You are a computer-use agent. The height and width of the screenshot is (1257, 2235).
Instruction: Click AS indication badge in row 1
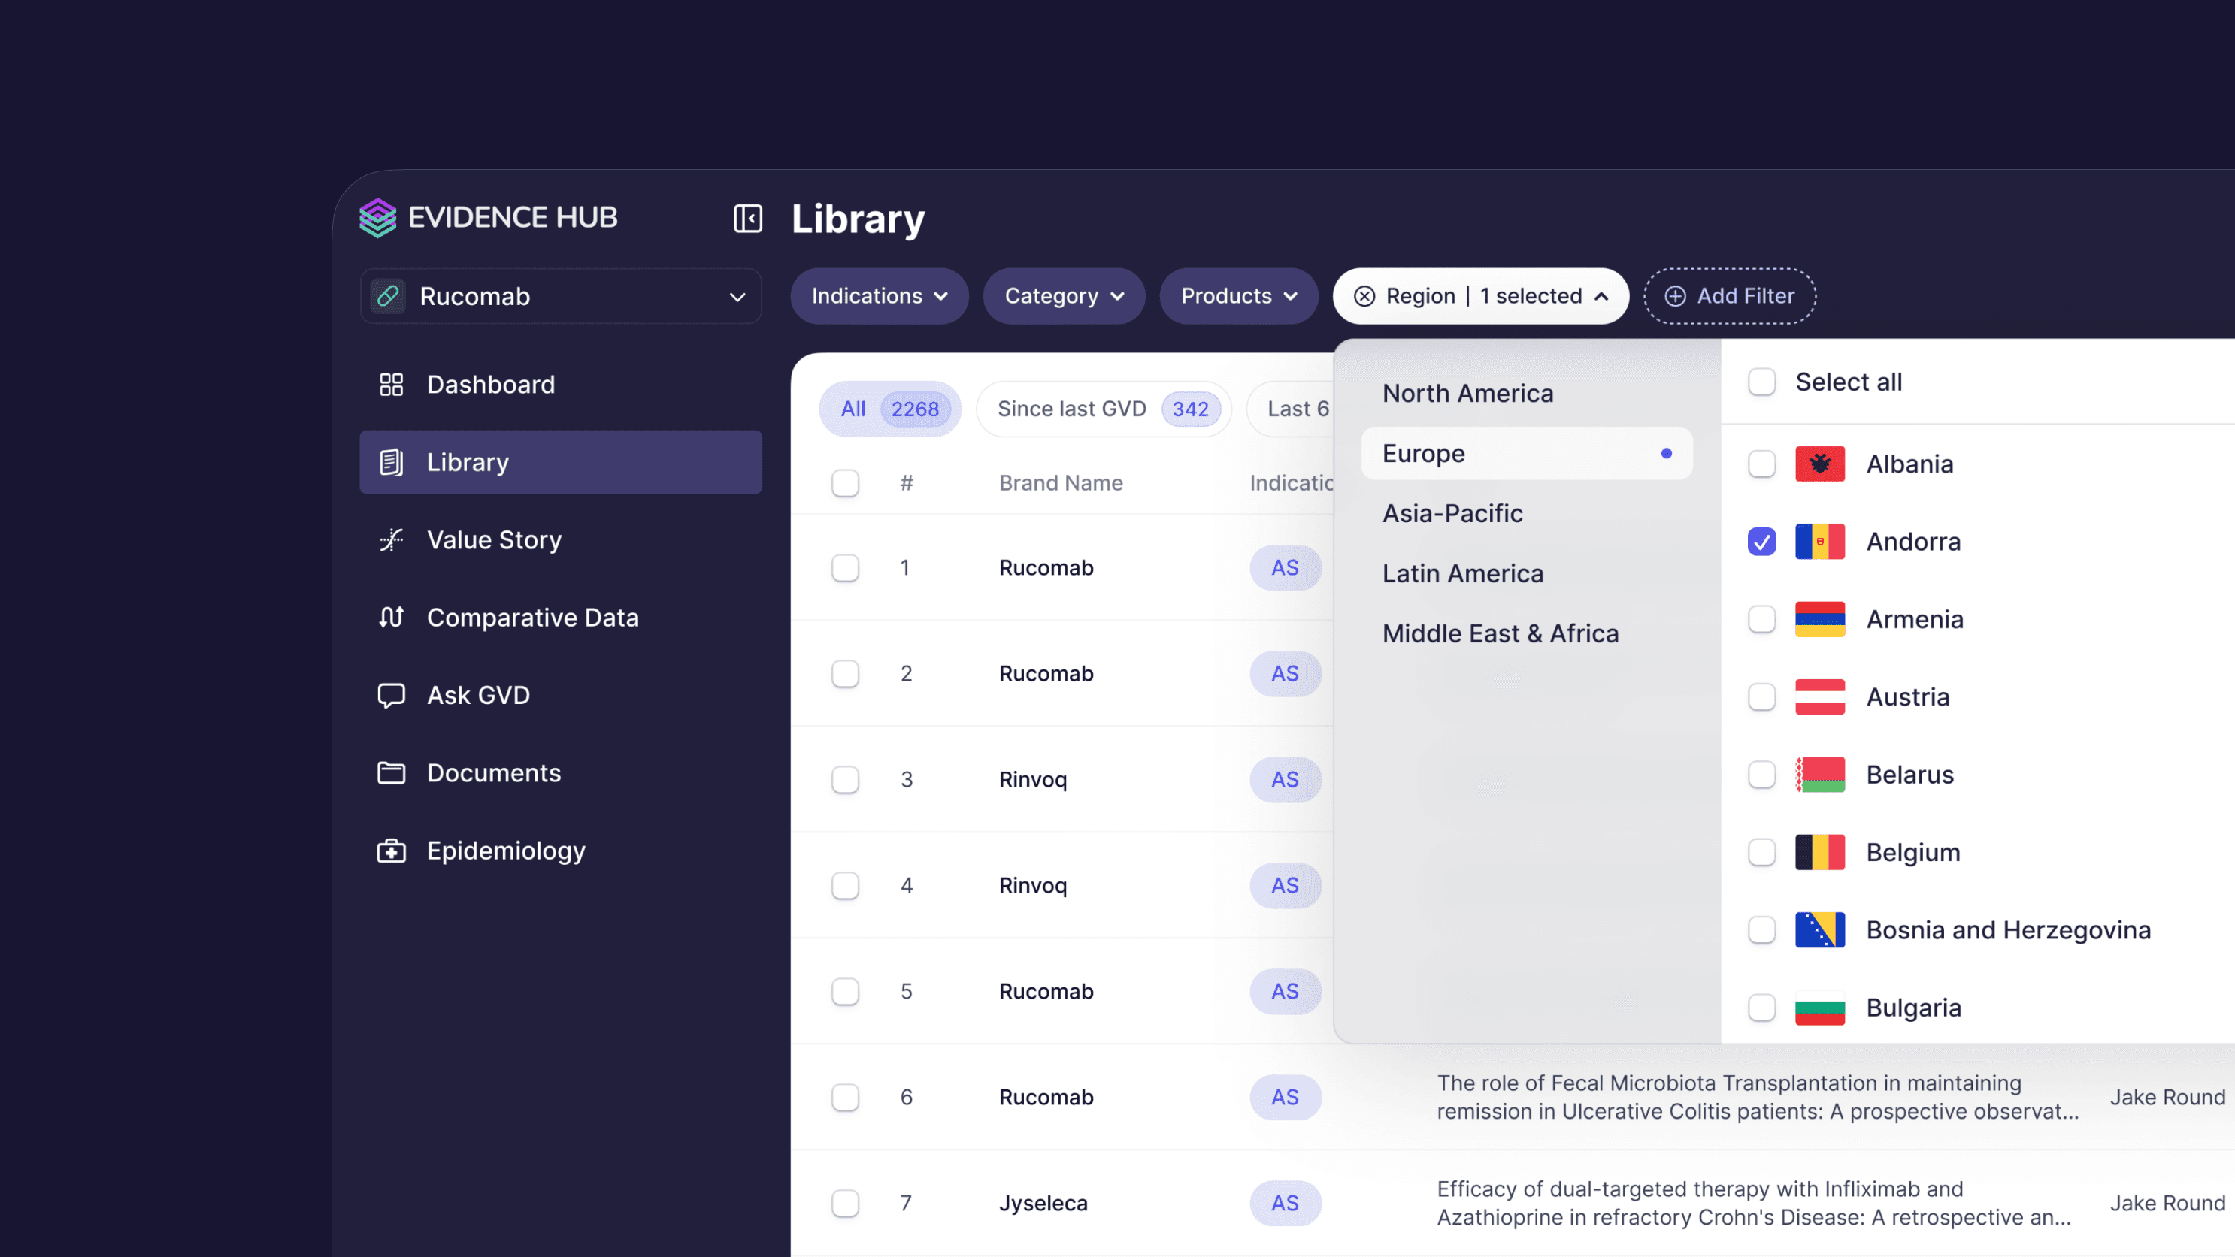coord(1284,568)
